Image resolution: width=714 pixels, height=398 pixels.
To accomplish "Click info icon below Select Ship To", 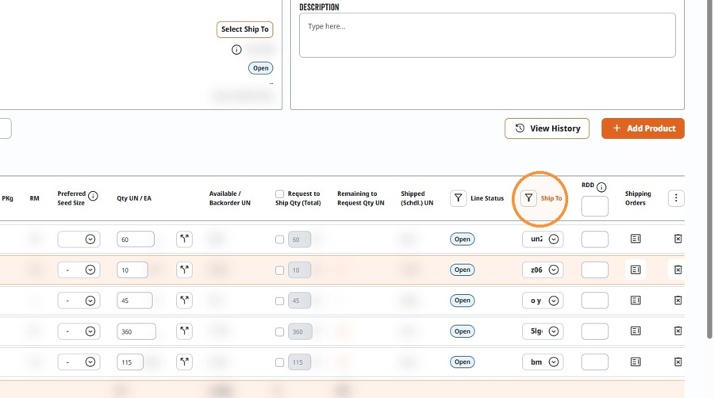I will 236,50.
